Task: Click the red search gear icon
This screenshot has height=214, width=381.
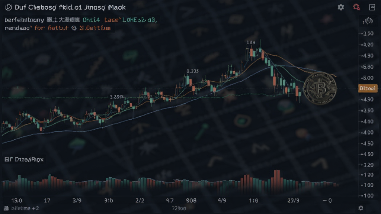Action: [x=356, y=7]
